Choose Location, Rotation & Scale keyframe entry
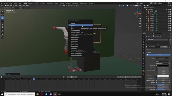Image resolution: width=172 pixels, height=96 pixels. 81,32
